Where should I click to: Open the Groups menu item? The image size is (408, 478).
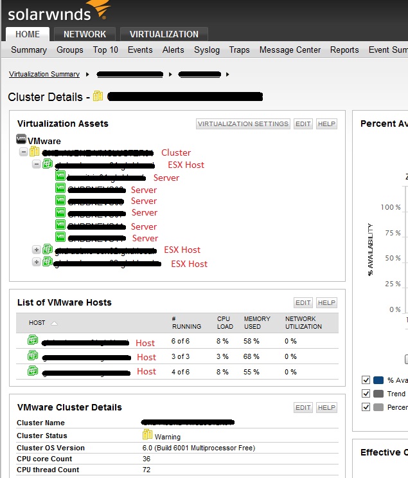point(70,50)
